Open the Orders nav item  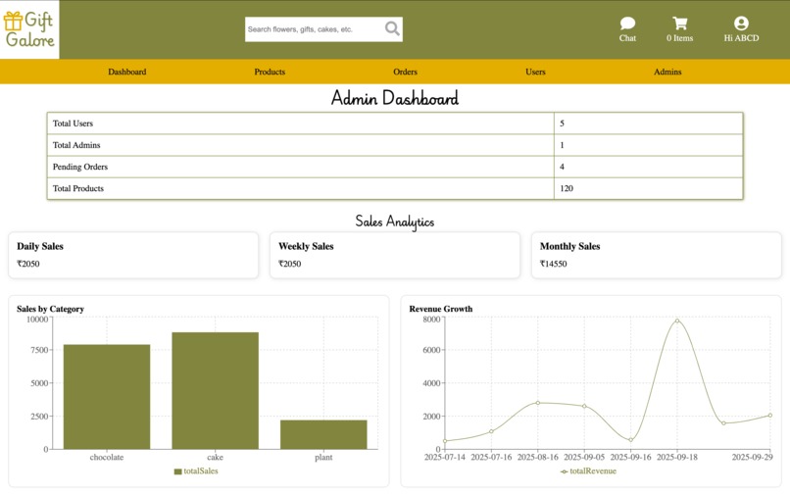click(405, 72)
